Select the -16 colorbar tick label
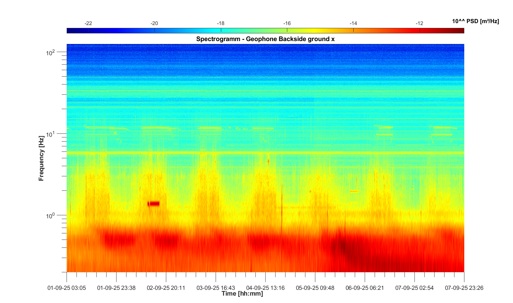Image resolution: width=513 pixels, height=303 pixels. pos(287,23)
